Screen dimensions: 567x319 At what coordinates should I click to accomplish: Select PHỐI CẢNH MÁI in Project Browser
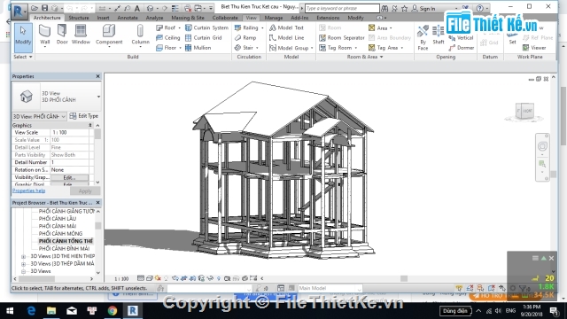58,226
